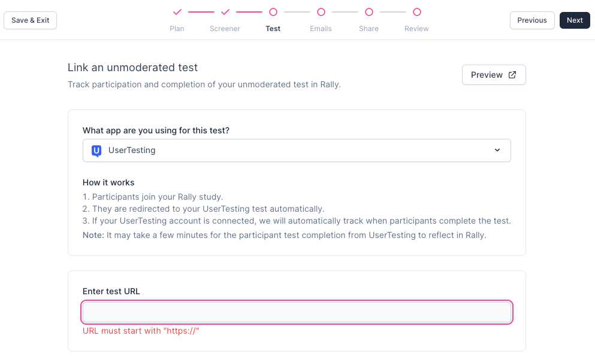595x360 pixels.
Task: Click the Screener step checkmark icon
Action: click(225, 12)
